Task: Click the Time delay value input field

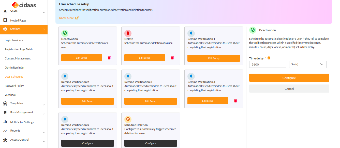Action: click(x=268, y=64)
